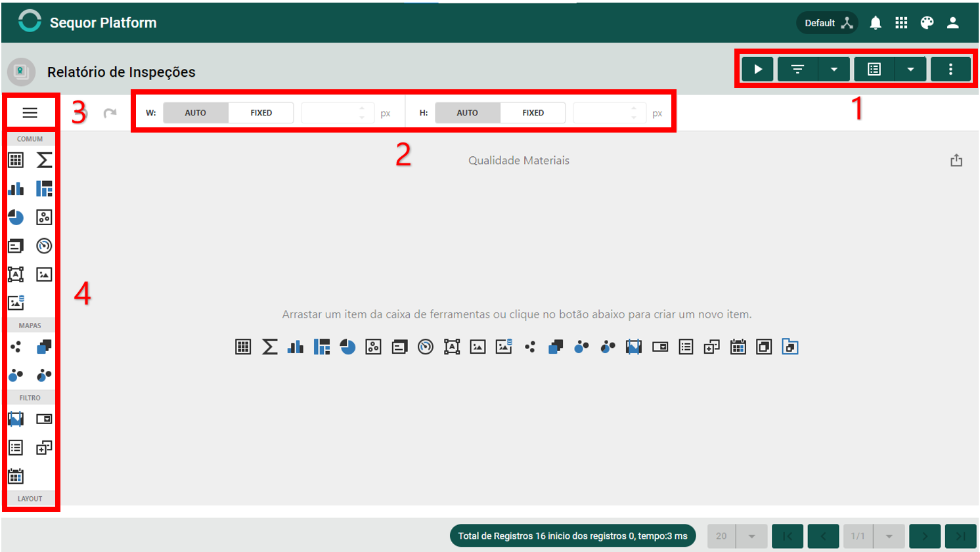Set width mode to AUTO
This screenshot has height=552, width=980.
pyautogui.click(x=195, y=113)
